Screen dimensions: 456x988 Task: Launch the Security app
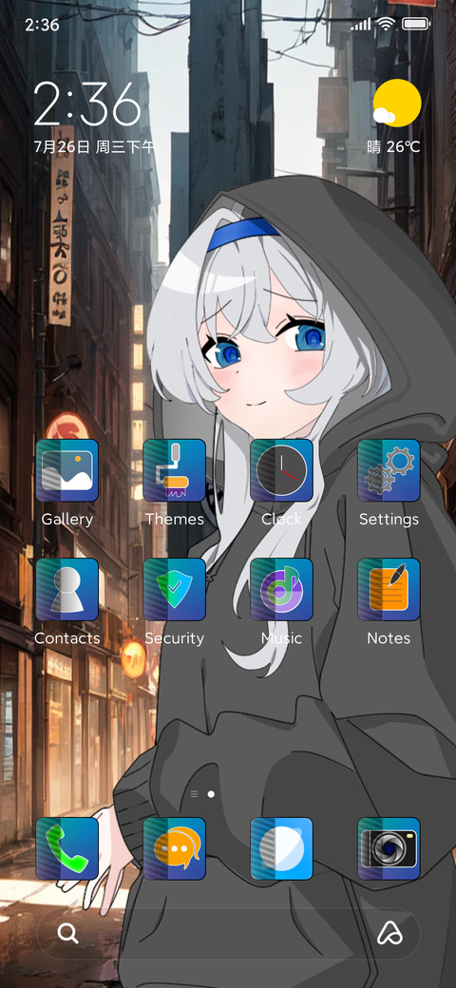(175, 589)
